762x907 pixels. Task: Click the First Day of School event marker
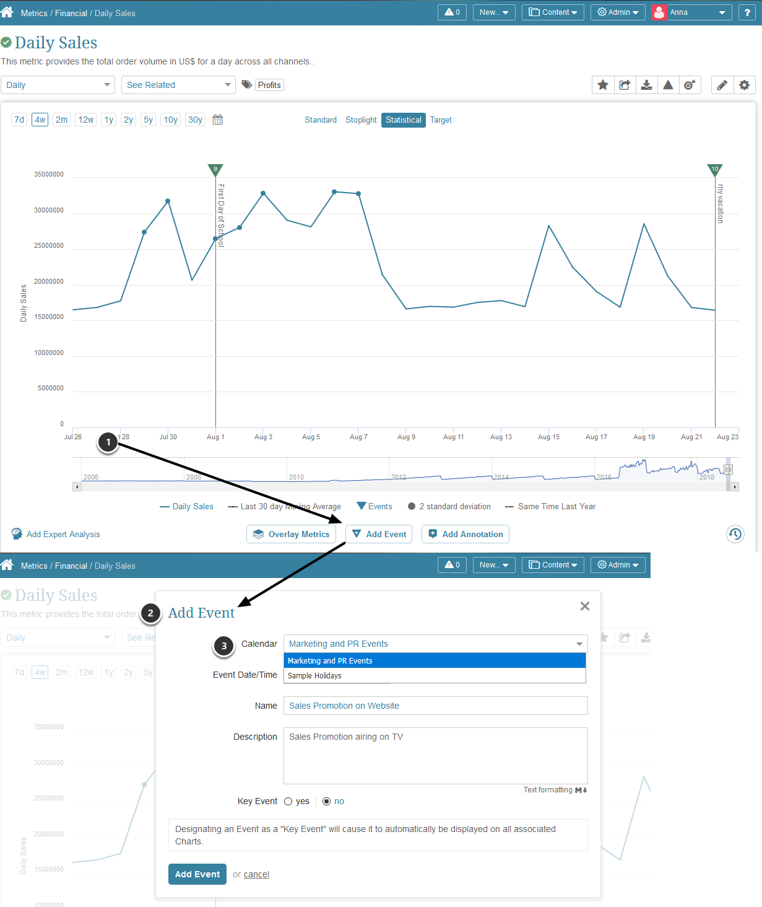coord(215,170)
